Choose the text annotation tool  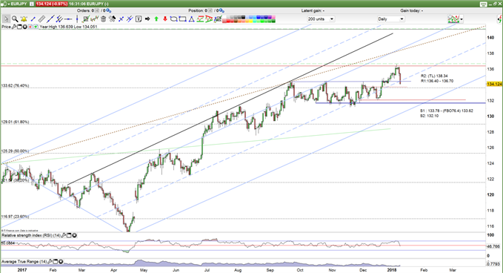click(139, 19)
